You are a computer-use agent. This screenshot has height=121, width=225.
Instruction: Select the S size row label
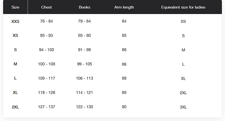tap(15, 50)
